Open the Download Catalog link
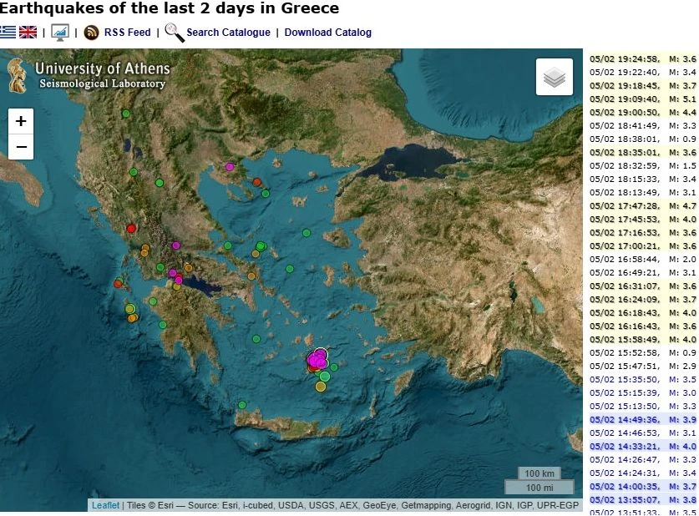 tap(327, 33)
